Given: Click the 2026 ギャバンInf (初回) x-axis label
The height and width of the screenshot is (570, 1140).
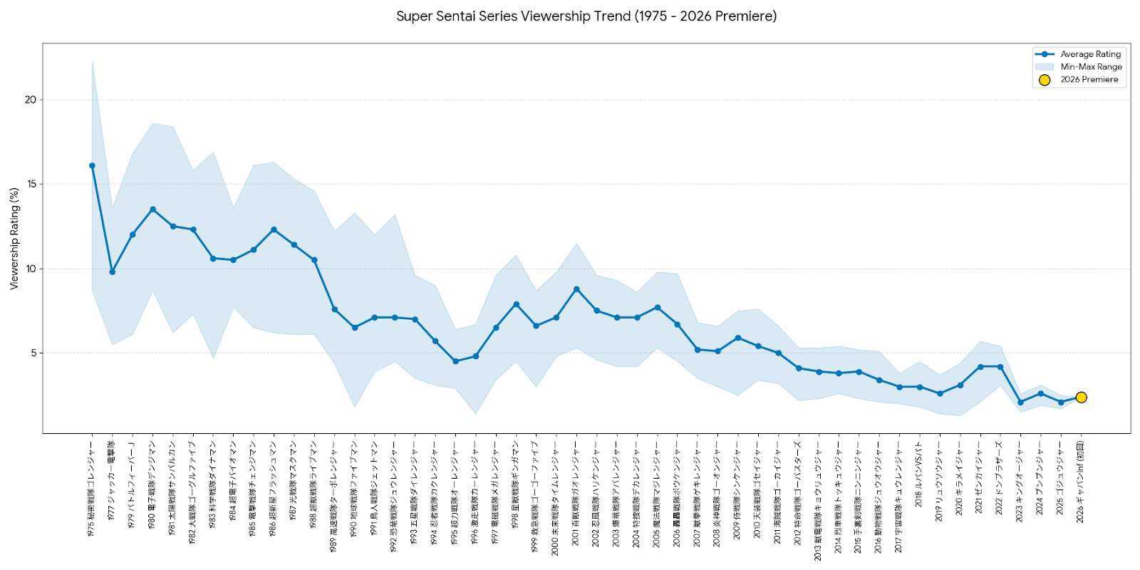Looking at the screenshot, I should pyautogui.click(x=1080, y=482).
